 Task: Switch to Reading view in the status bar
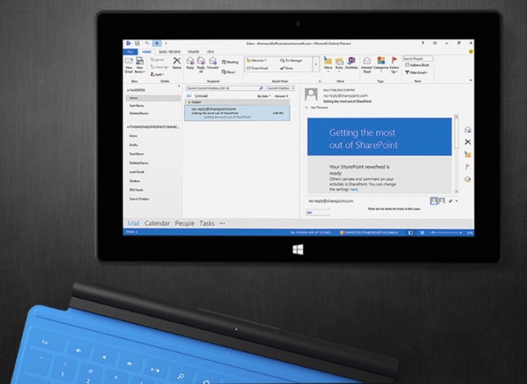click(422, 233)
